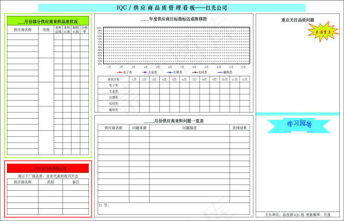This screenshot has height=221, width=344.
Task: Click first blank supplier name cell in green table
Action: coord(23,37)
